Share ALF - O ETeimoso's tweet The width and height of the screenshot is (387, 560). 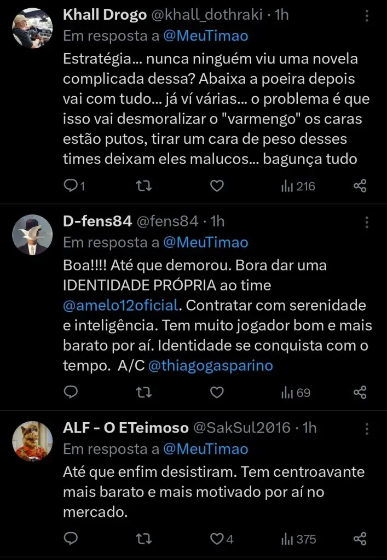[x=361, y=539]
